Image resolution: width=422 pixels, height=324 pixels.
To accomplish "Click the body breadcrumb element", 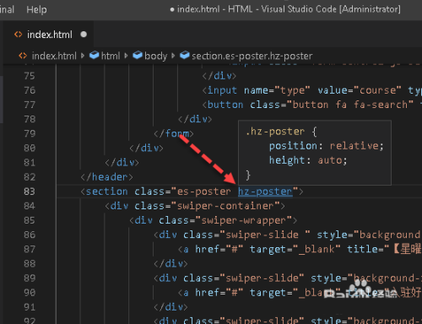I will (x=155, y=56).
